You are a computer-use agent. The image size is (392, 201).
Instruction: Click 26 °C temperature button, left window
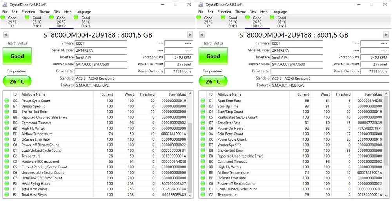point(17,81)
